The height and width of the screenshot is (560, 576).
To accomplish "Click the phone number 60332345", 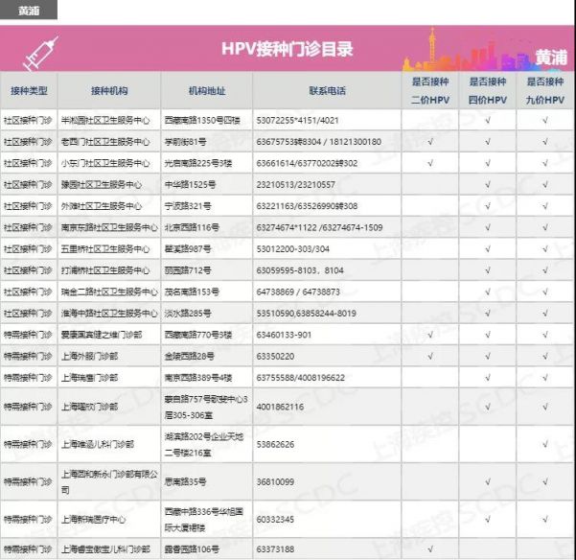I will point(275,520).
